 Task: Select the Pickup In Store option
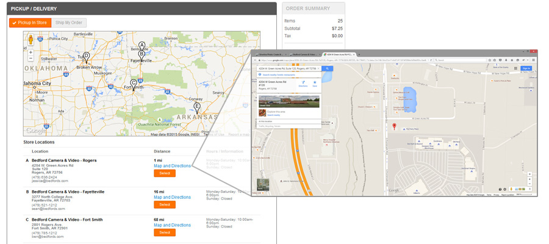[30, 23]
